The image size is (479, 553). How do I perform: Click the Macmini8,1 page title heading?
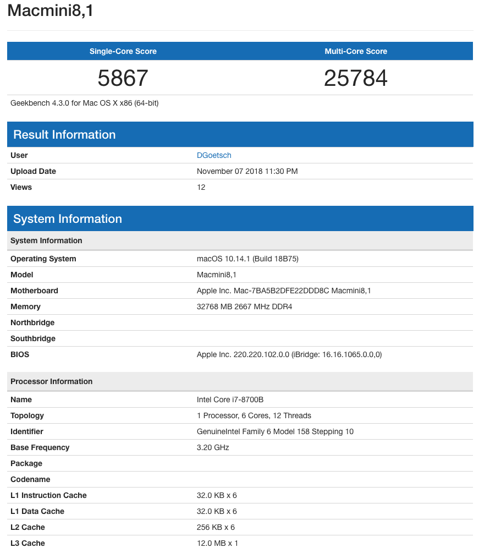(51, 10)
